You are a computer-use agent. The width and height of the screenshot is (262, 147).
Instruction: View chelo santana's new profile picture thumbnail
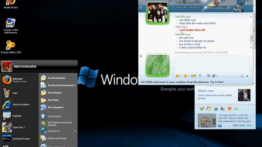tap(244, 95)
